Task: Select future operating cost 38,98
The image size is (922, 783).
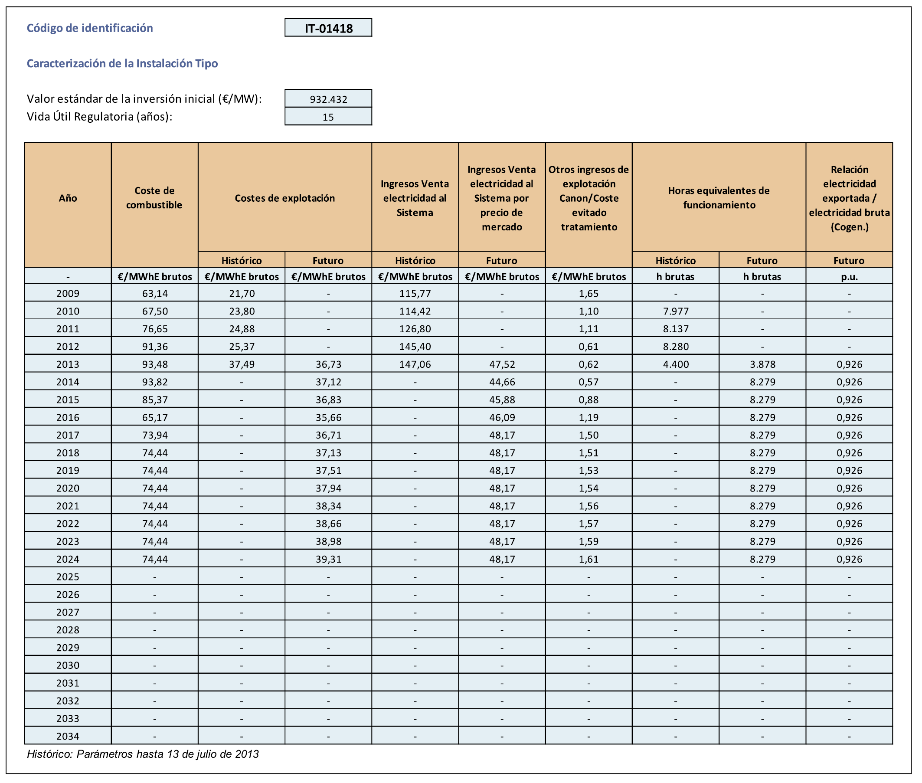Action: 328,541
